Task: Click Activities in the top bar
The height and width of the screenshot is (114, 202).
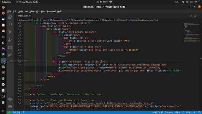Action: coord(6,2)
